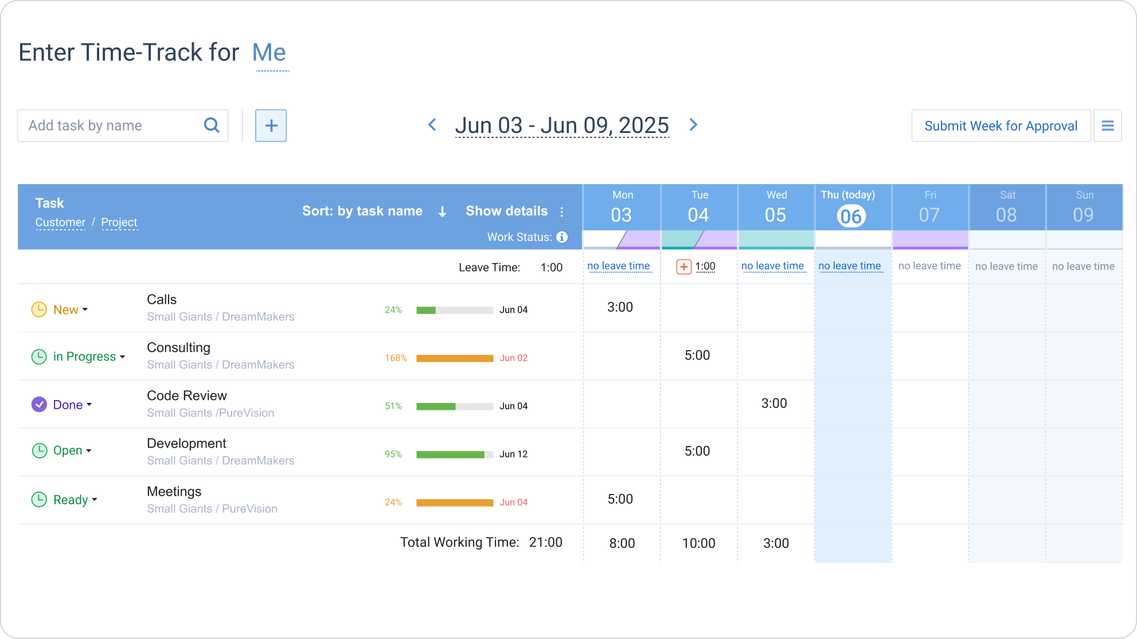Open the New status dropdown for Calls
This screenshot has width=1137, height=639.
[x=85, y=309]
